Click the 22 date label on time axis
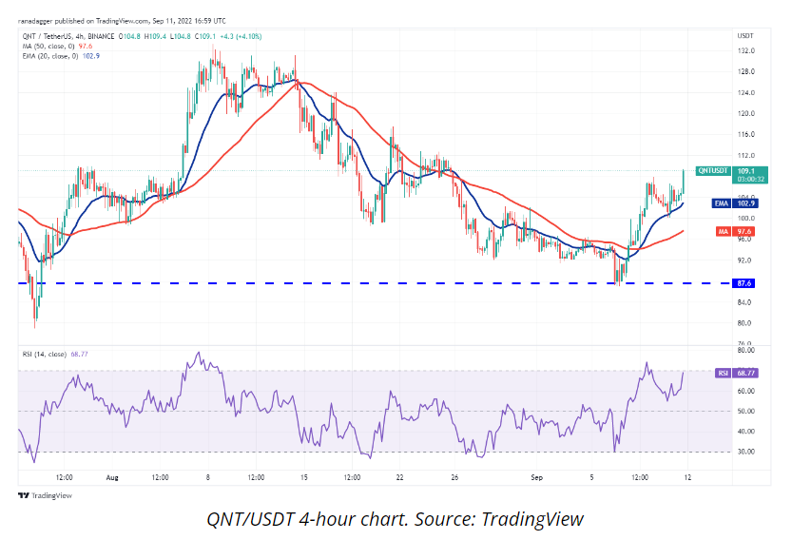This screenshot has width=792, height=540. pyautogui.click(x=399, y=477)
